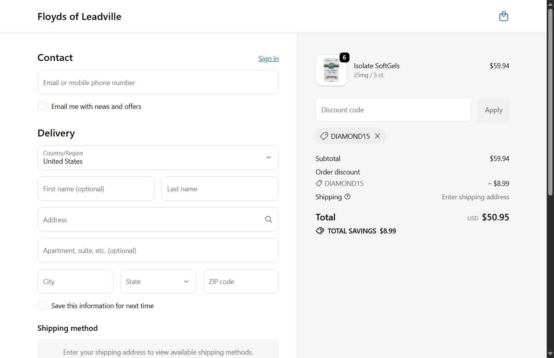Click the shipping help question mark icon
Viewport: 554px width, 358px height.
point(348,197)
